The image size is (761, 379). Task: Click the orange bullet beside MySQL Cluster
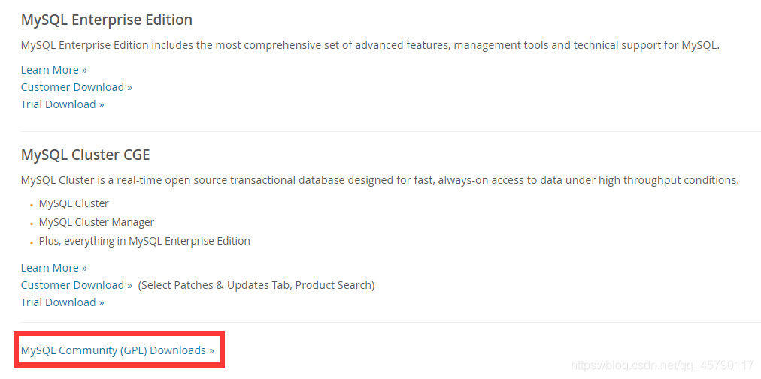tap(31, 204)
